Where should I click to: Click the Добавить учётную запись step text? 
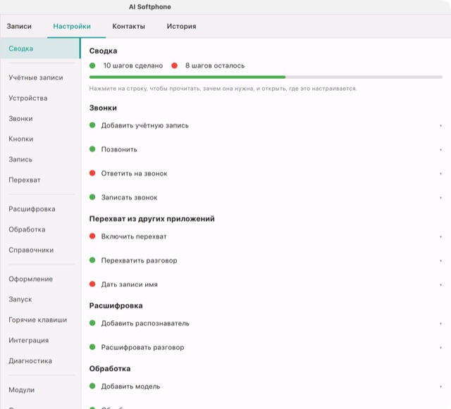tap(145, 125)
